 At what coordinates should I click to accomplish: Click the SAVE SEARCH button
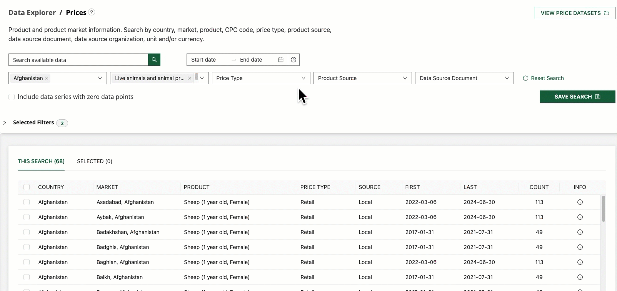coord(577,97)
